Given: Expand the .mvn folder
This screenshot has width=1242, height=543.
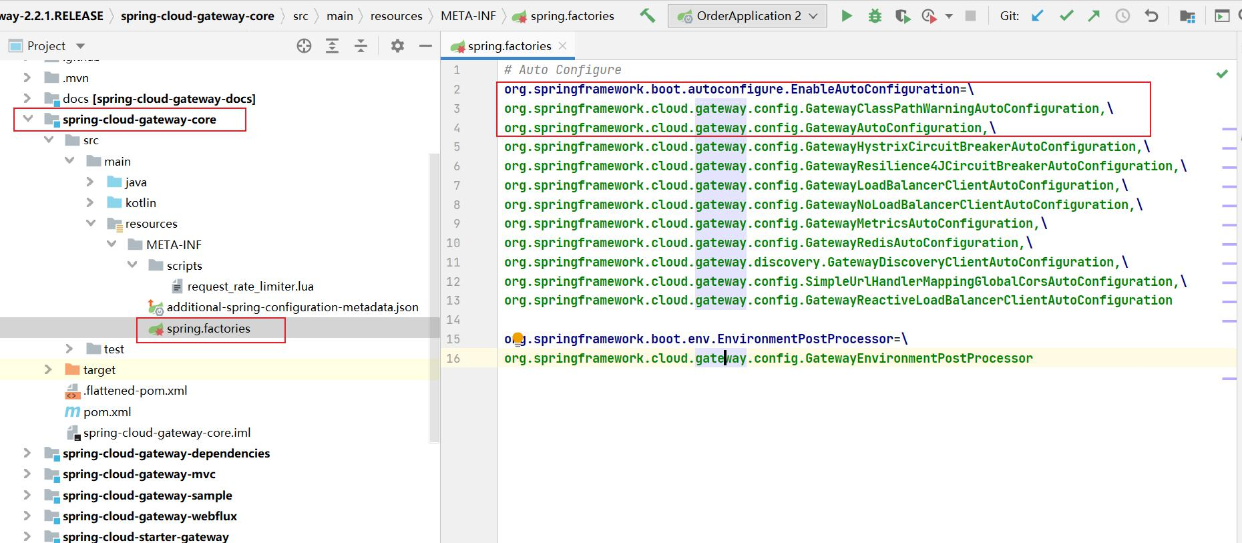Looking at the screenshot, I should [27, 77].
